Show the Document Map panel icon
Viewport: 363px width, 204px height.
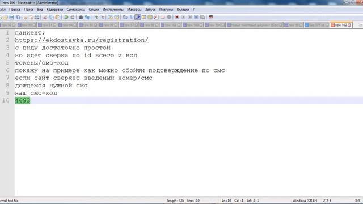[150, 17]
